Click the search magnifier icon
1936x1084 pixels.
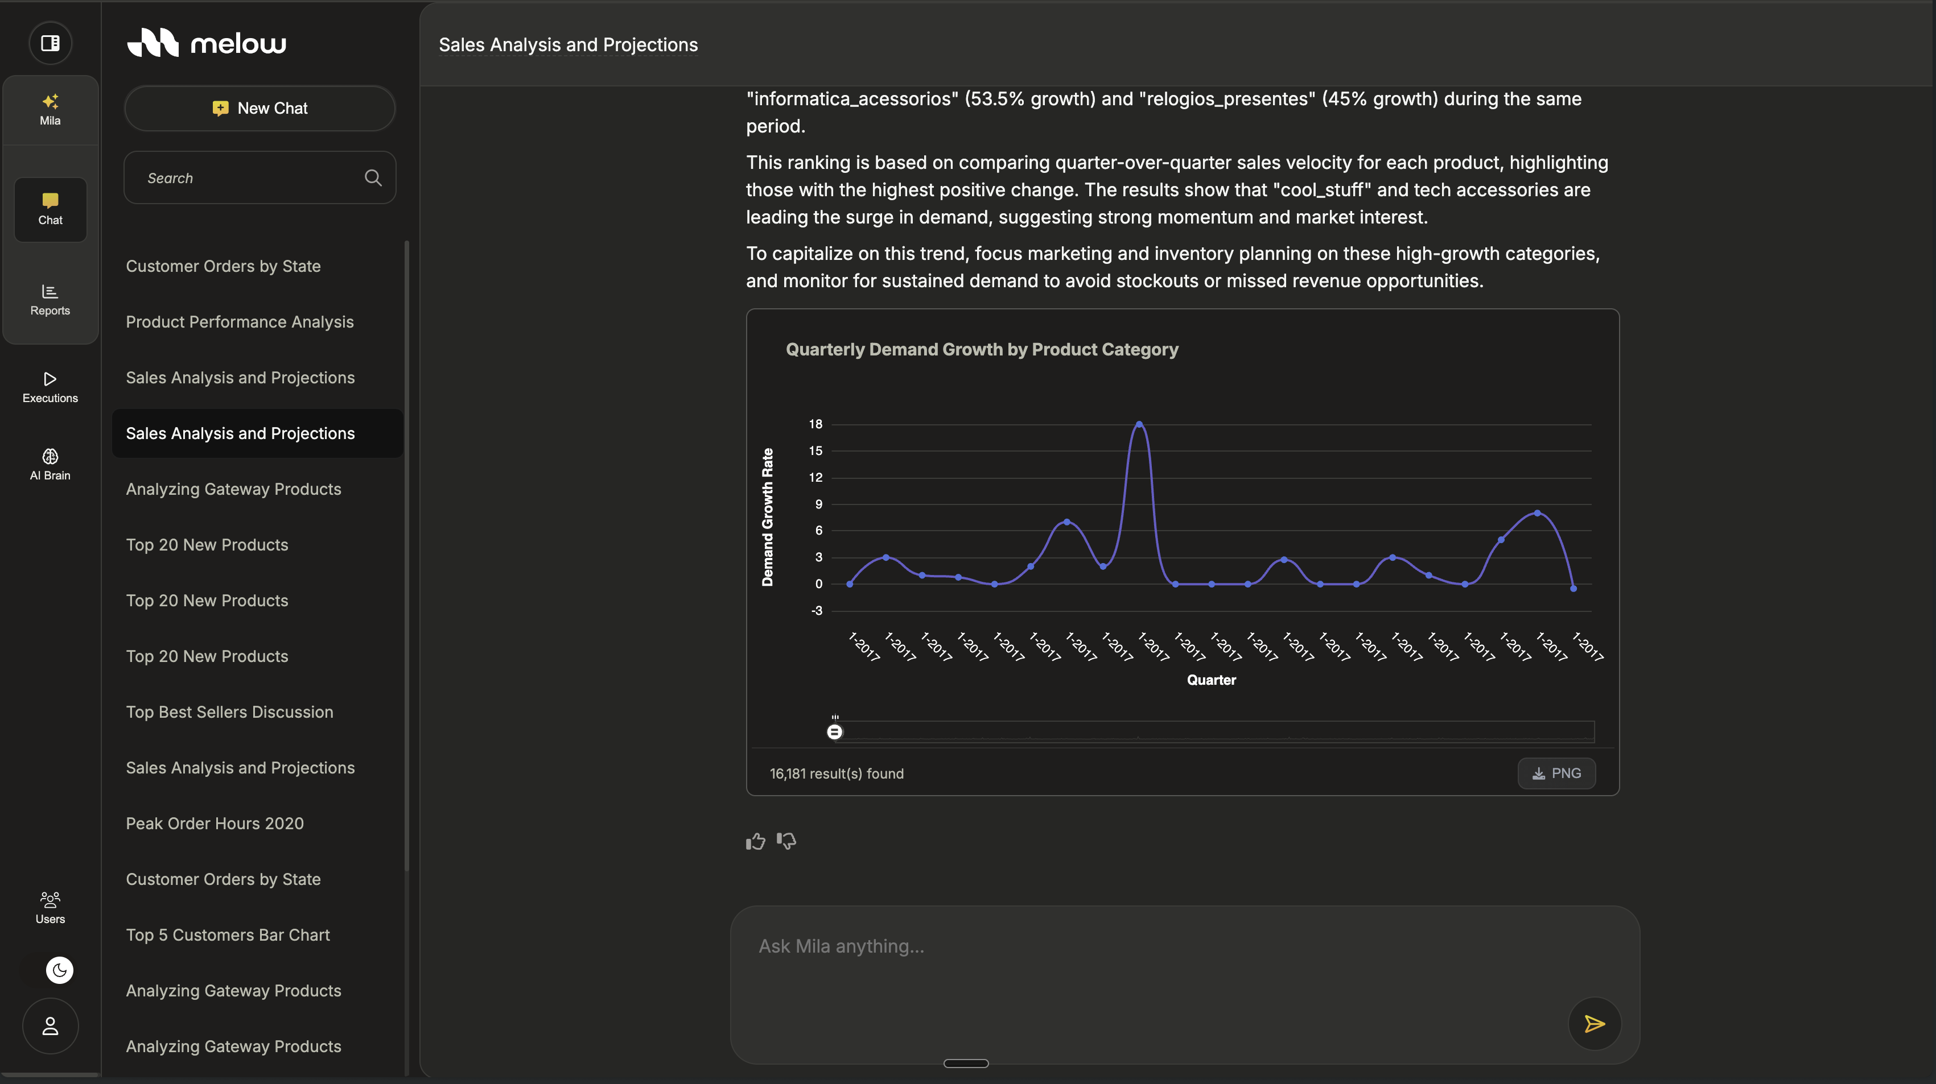(x=373, y=178)
